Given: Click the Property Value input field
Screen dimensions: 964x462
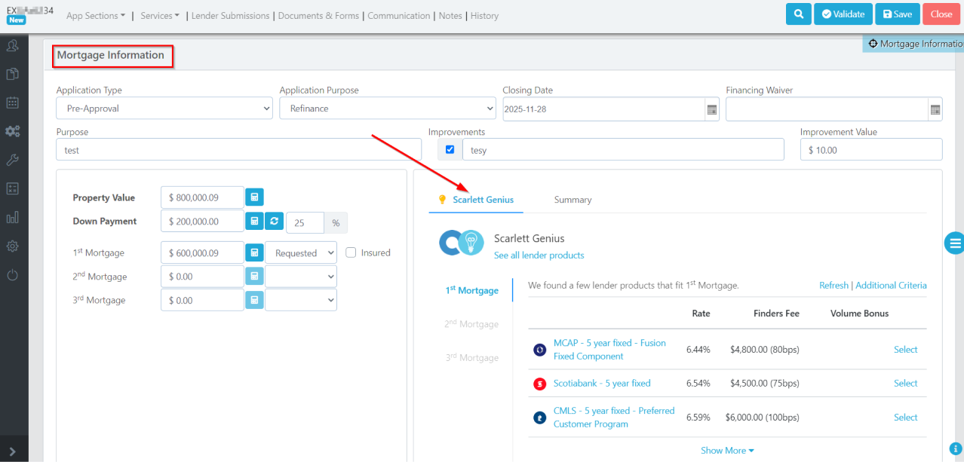Looking at the screenshot, I should click(202, 197).
